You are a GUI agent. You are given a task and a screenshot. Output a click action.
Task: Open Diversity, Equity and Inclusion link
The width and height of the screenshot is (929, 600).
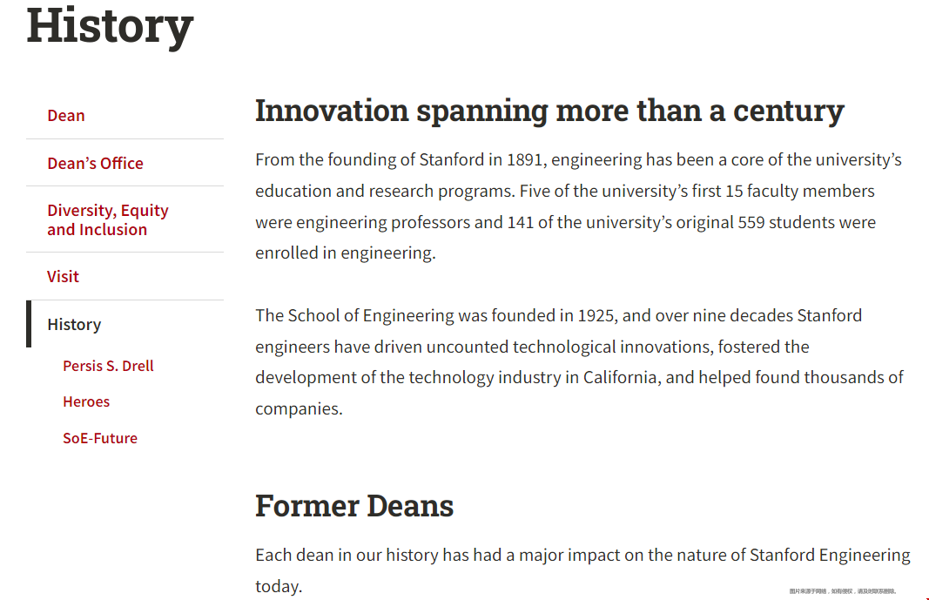tap(107, 219)
